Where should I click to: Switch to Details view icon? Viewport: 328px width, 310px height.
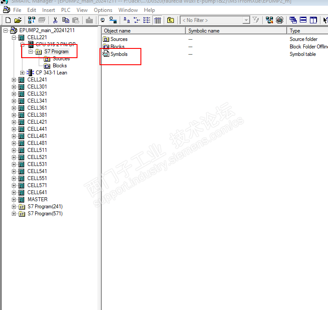point(157,20)
